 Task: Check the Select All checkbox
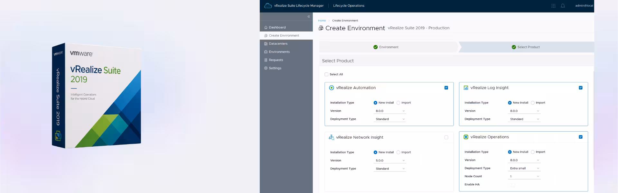click(x=326, y=74)
